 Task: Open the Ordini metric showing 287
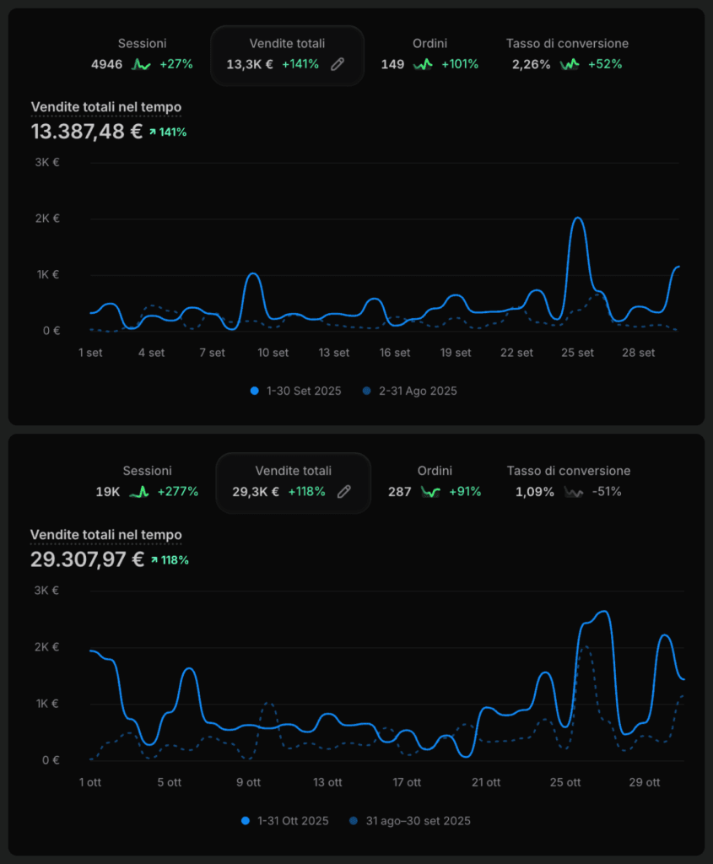435,482
